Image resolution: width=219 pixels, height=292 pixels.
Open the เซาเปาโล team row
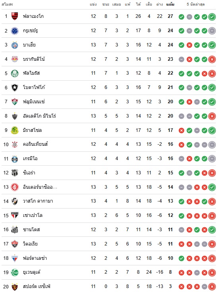click(x=109, y=215)
